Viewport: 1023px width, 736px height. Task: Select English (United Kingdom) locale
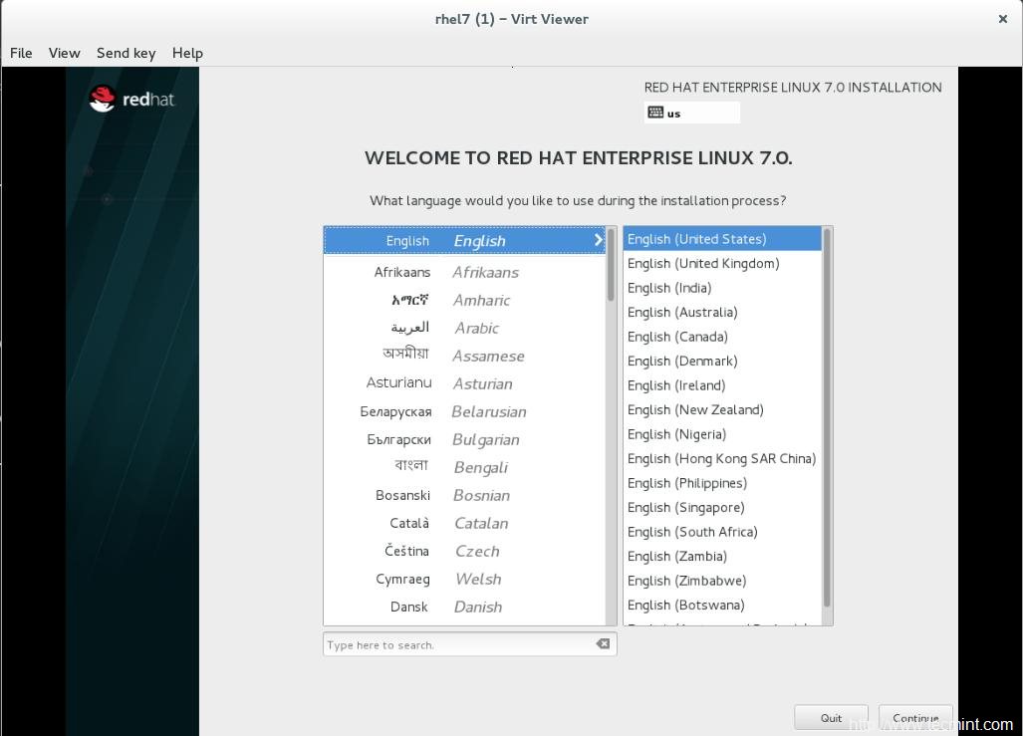click(703, 263)
